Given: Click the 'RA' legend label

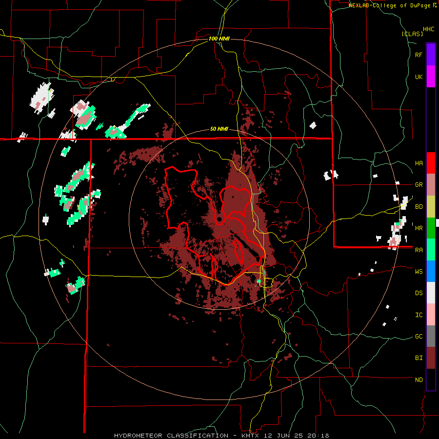Looking at the screenshot, I should (419, 250).
